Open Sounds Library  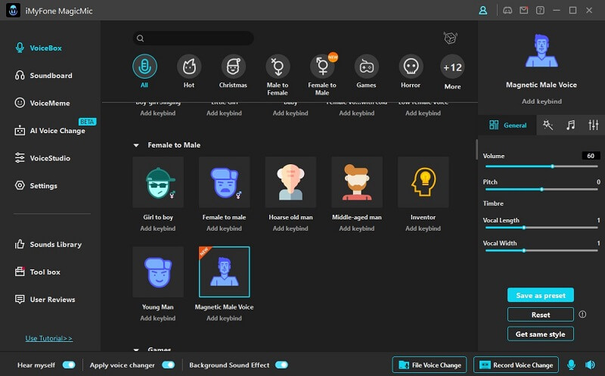[x=48, y=244]
